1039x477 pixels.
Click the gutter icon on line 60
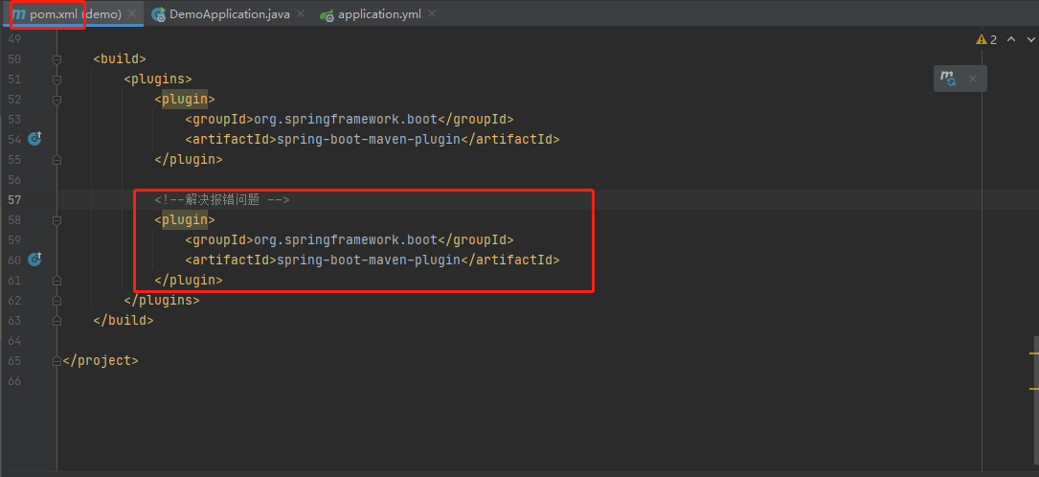[x=35, y=260]
